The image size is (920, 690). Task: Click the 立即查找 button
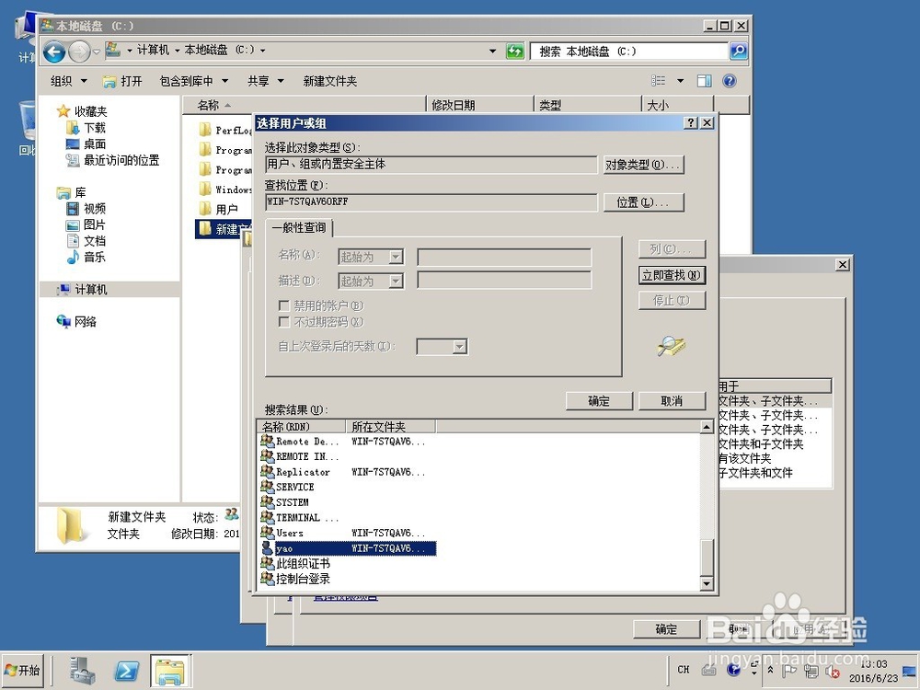point(672,275)
